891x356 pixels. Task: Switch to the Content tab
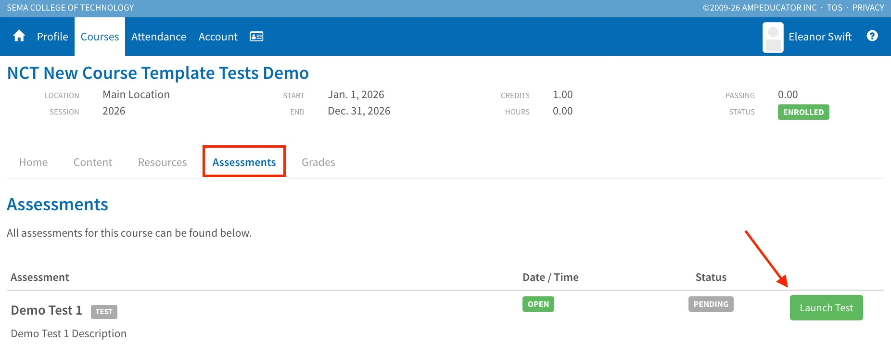[93, 162]
